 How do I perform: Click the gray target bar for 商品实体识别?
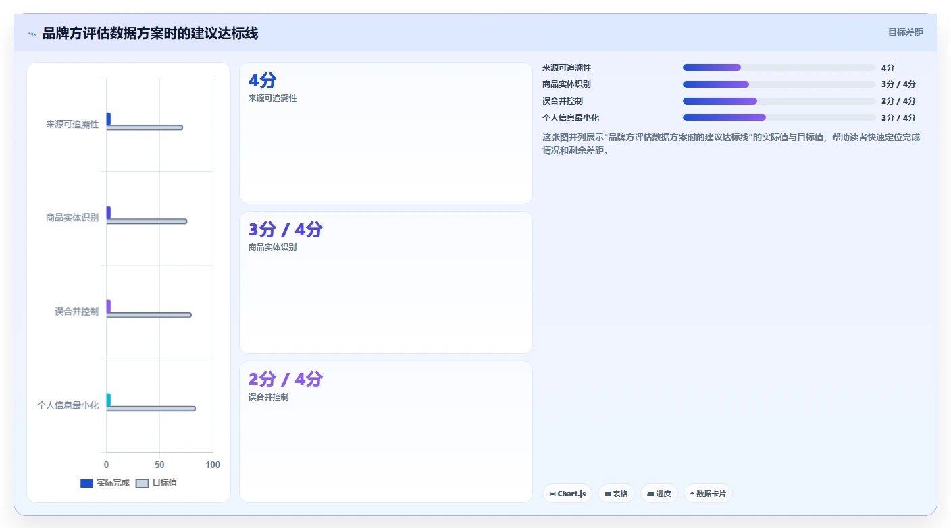click(x=147, y=221)
